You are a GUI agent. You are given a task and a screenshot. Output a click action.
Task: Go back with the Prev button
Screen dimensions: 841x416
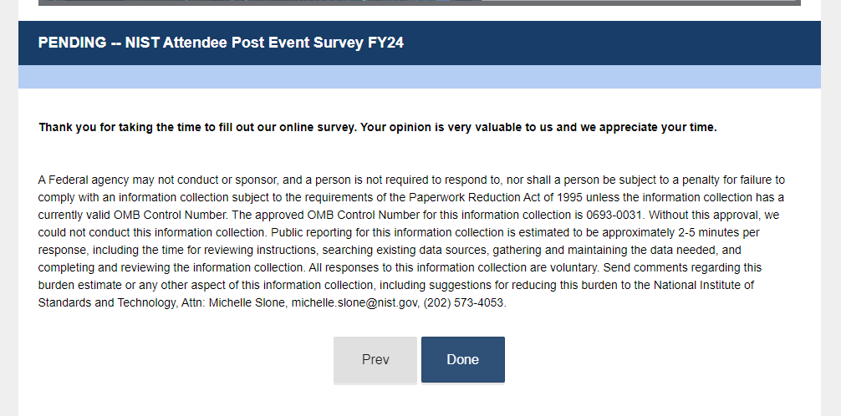coord(375,359)
